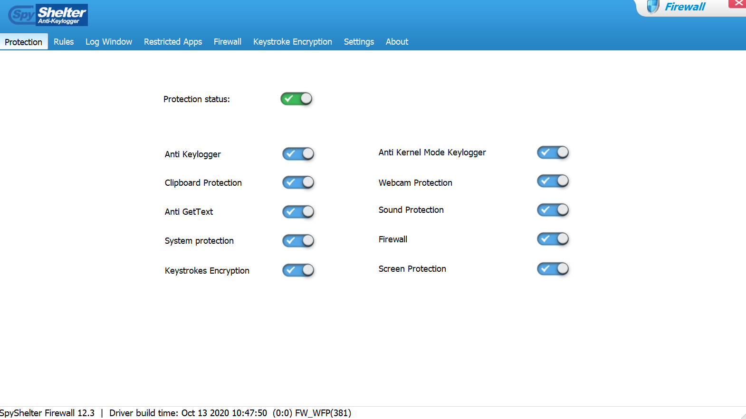Disable the Screen Protection toggle
The height and width of the screenshot is (419, 746).
click(553, 269)
